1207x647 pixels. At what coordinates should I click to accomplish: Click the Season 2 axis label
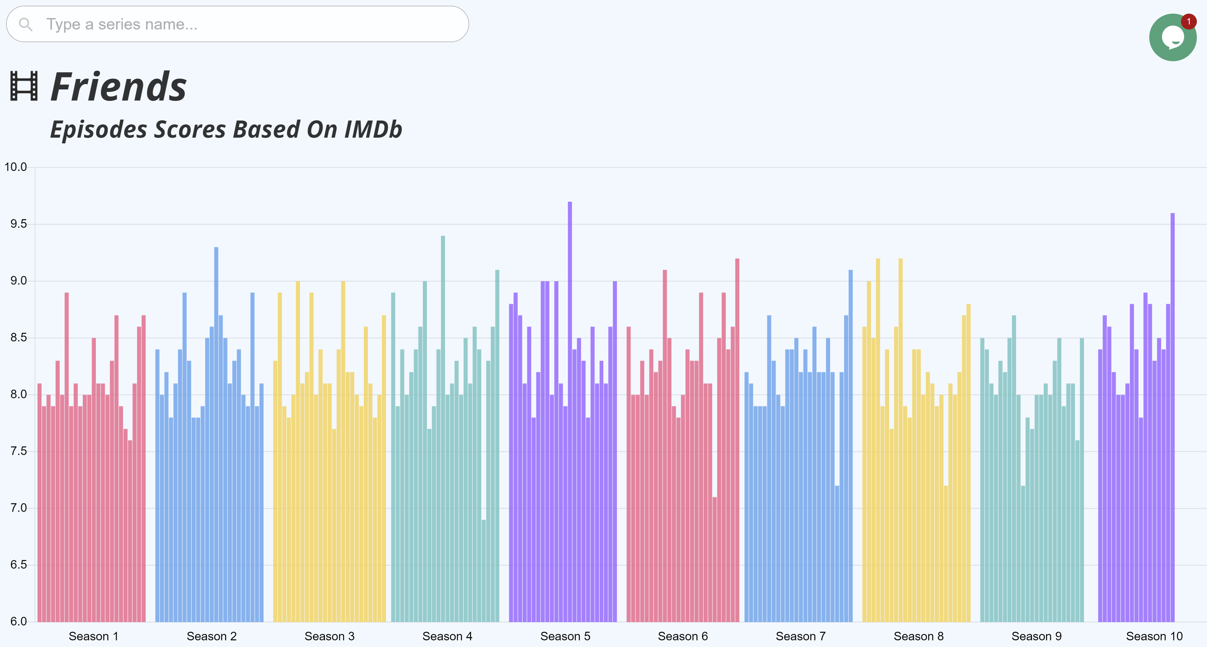tap(212, 636)
